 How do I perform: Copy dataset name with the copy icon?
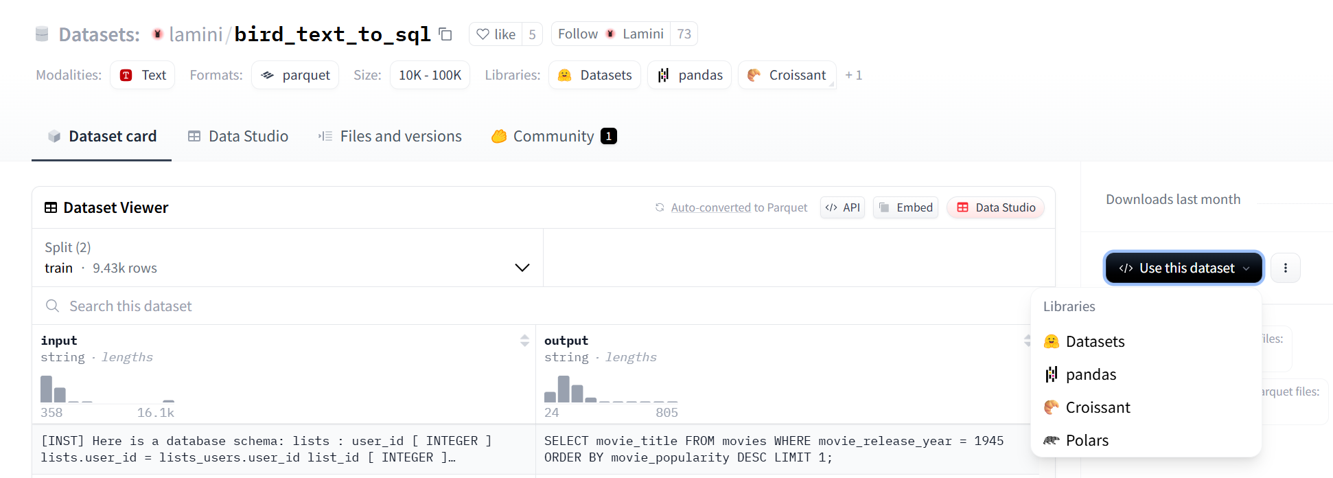[445, 34]
